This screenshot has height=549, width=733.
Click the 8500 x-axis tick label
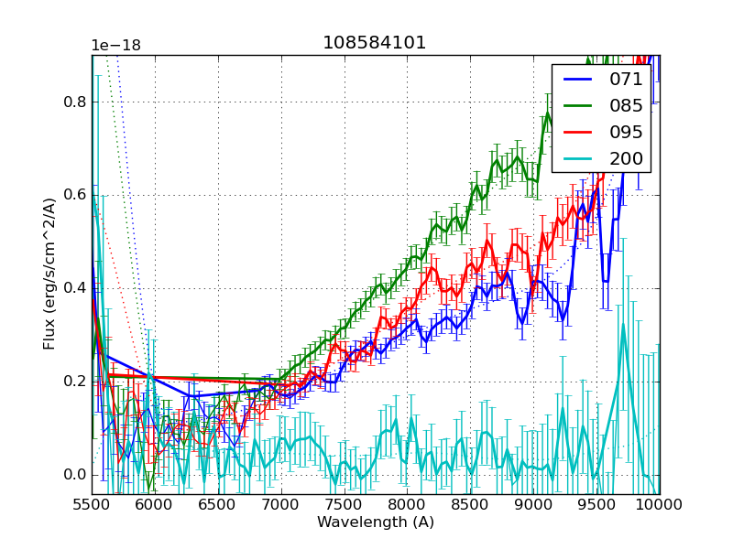[470, 505]
